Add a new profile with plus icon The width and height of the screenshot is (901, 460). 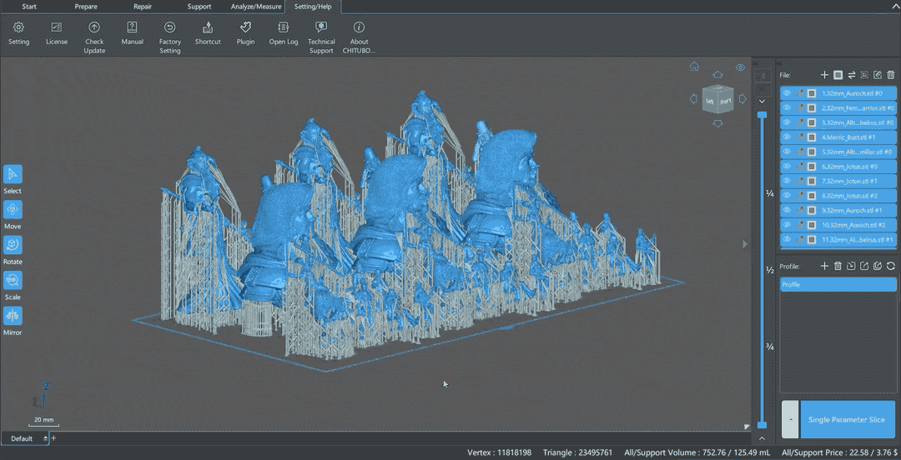824,266
